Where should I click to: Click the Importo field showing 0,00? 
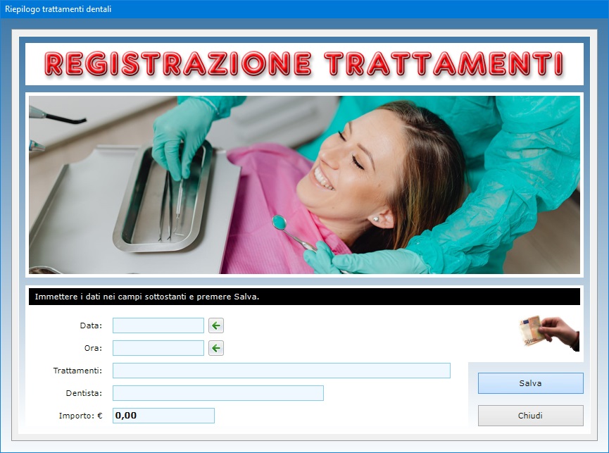coord(163,416)
